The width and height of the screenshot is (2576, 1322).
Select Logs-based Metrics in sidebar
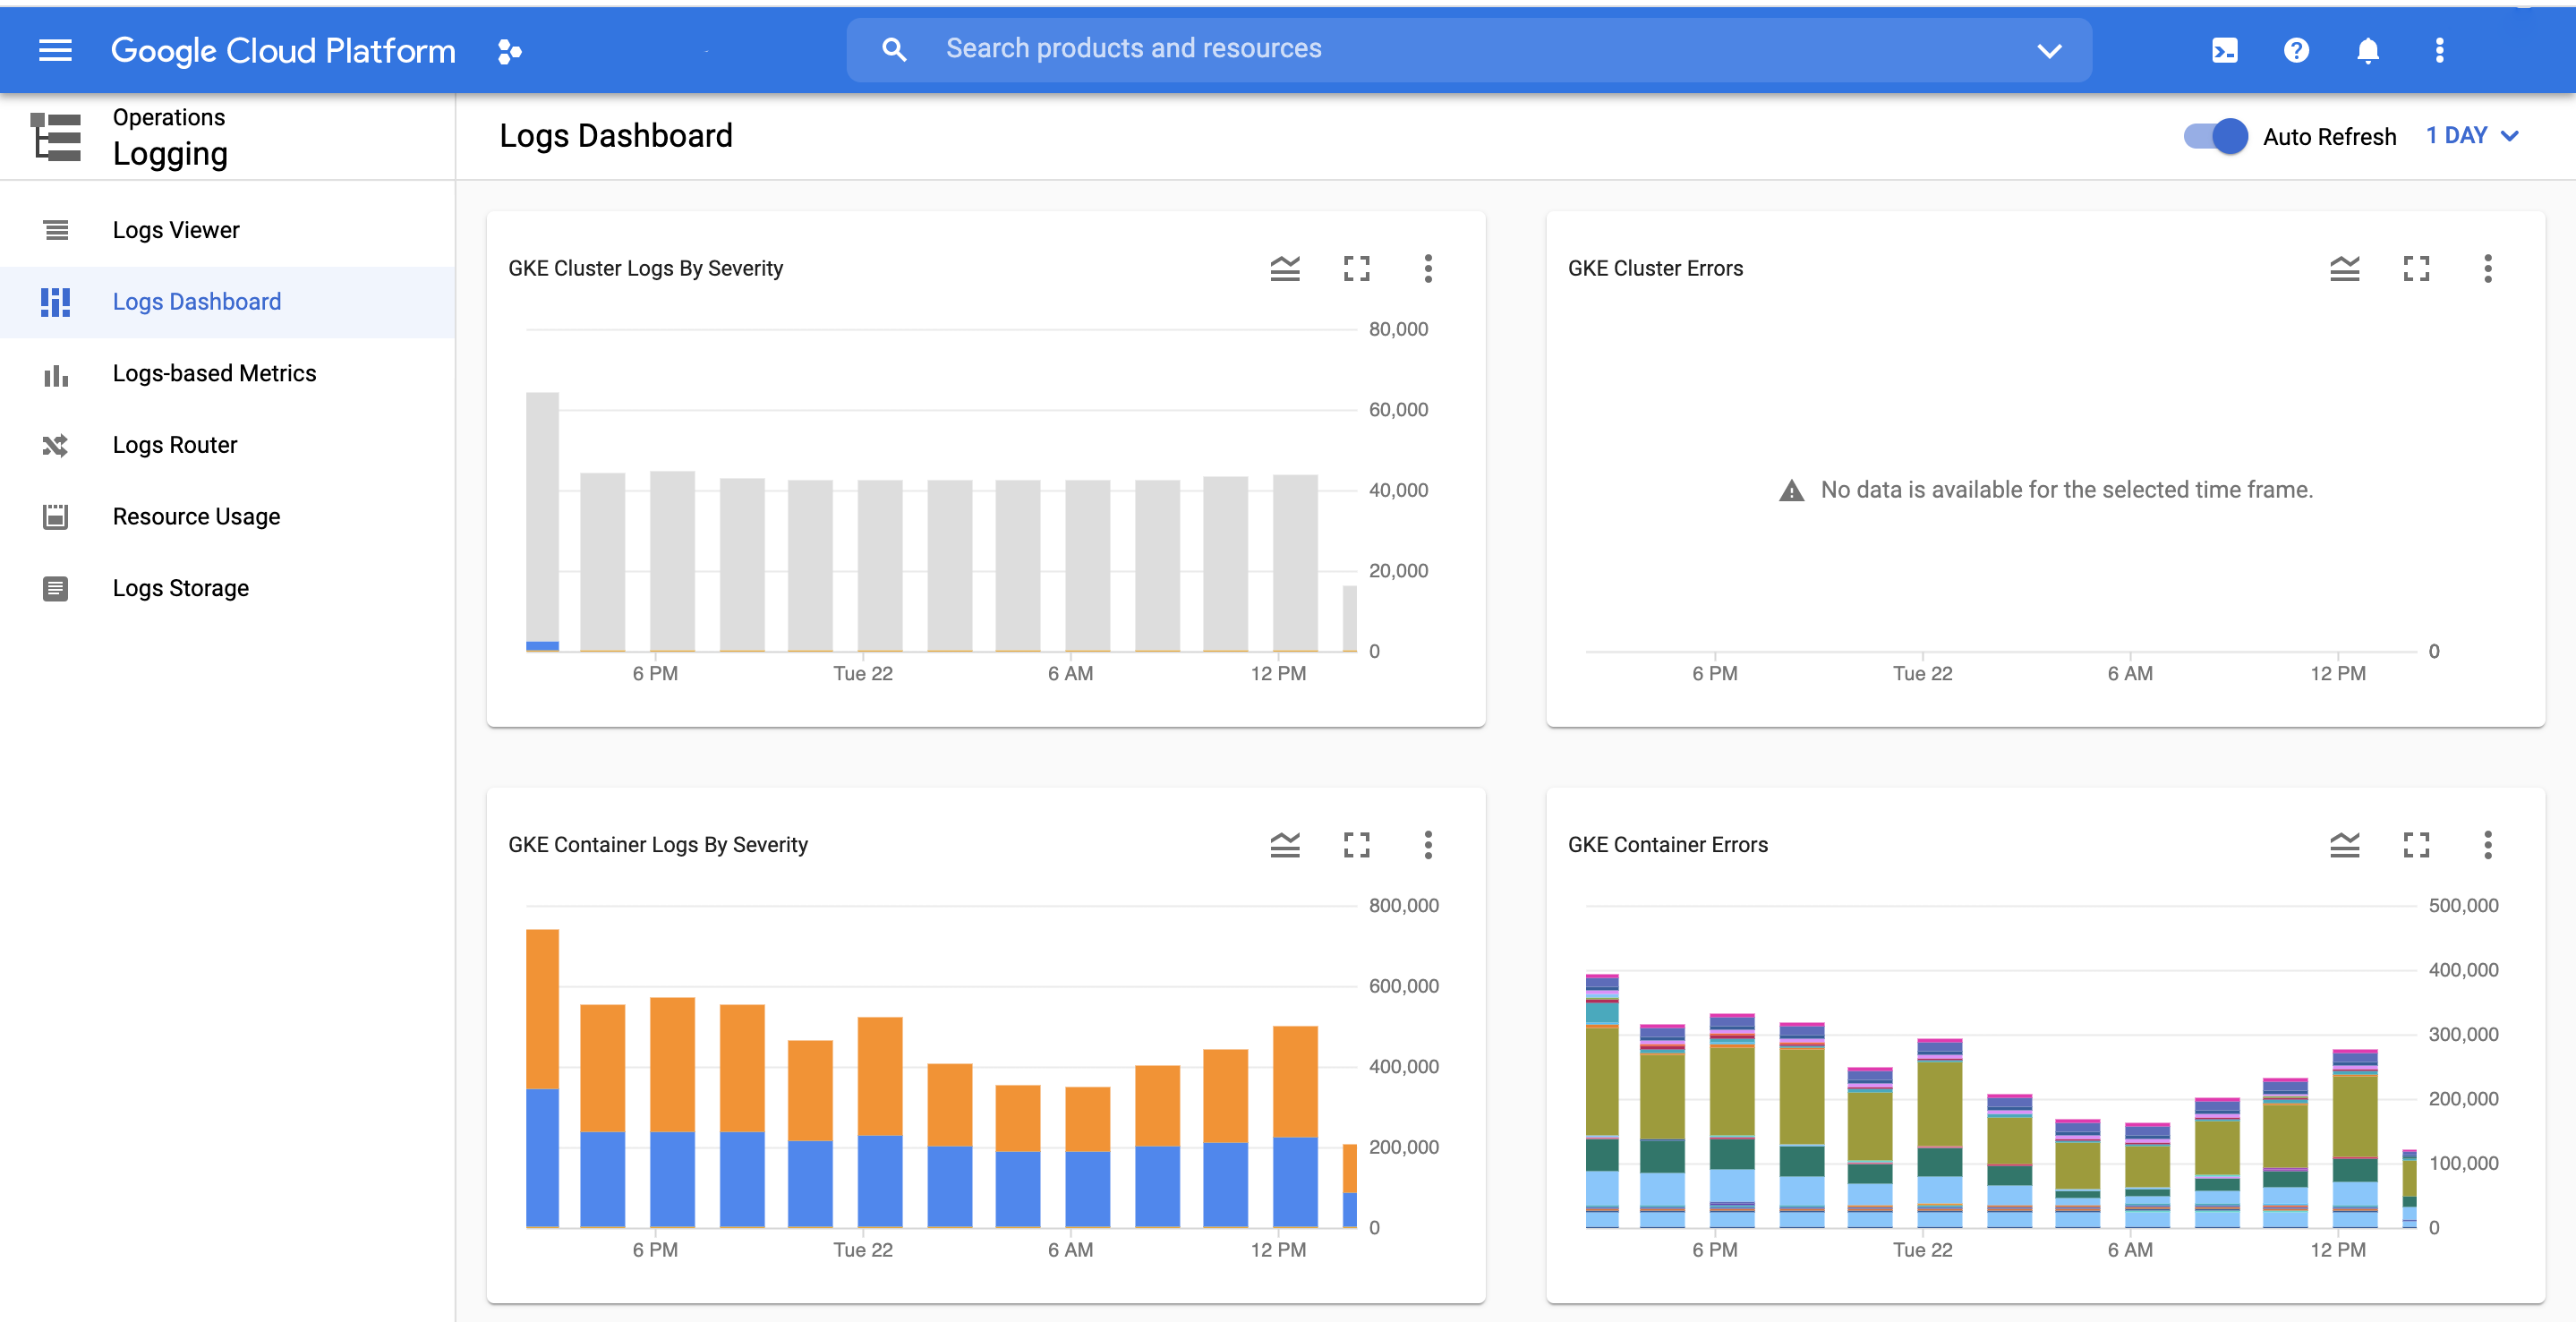coord(214,373)
